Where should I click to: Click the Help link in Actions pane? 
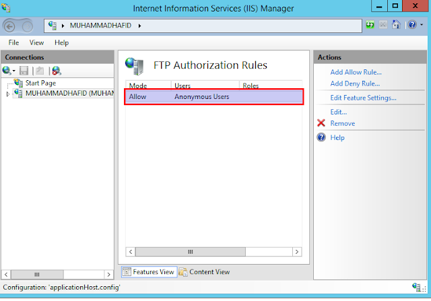337,138
